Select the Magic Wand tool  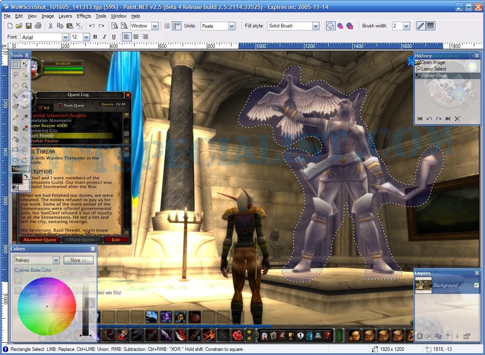pyautogui.click(x=15, y=96)
